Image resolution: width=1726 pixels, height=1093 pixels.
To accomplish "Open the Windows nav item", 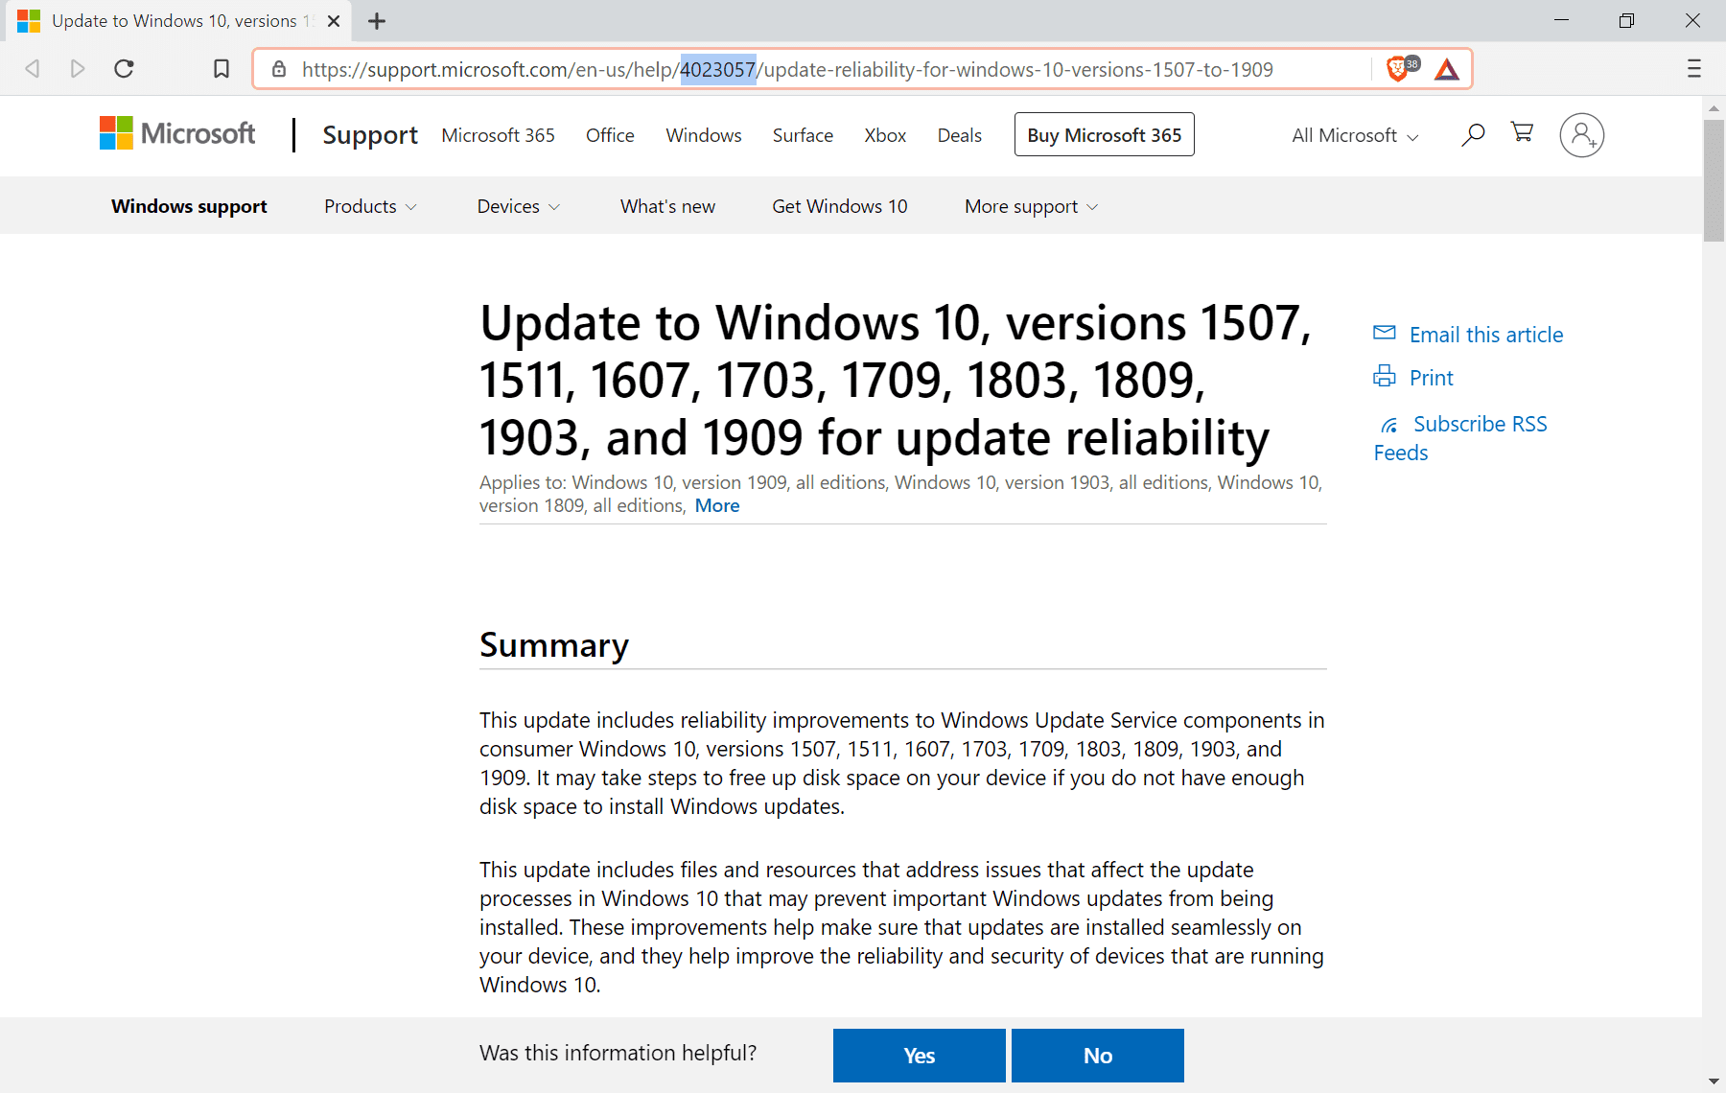I will pos(704,135).
